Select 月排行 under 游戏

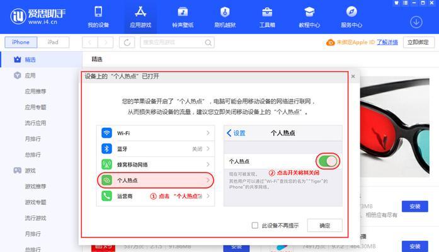[33, 234]
